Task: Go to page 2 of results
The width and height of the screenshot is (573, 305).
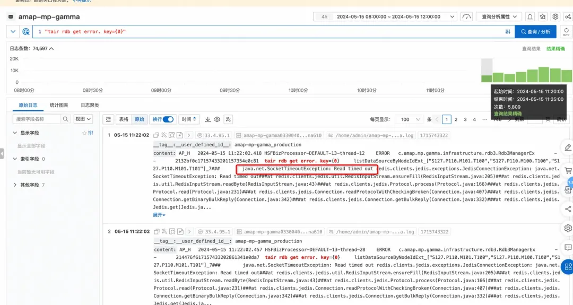Action: coord(456,119)
